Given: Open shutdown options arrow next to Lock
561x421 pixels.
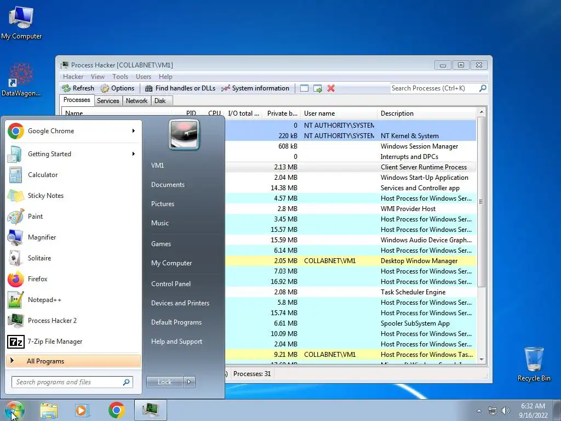Looking at the screenshot, I should 189,382.
